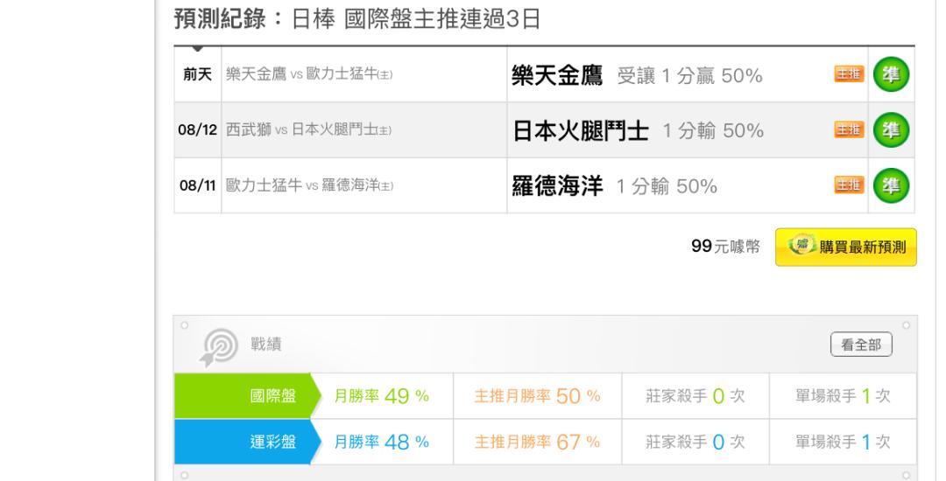This screenshot has height=481, width=946.
Task: Click 國際盤 月勝率 49% cell
Action: (382, 395)
